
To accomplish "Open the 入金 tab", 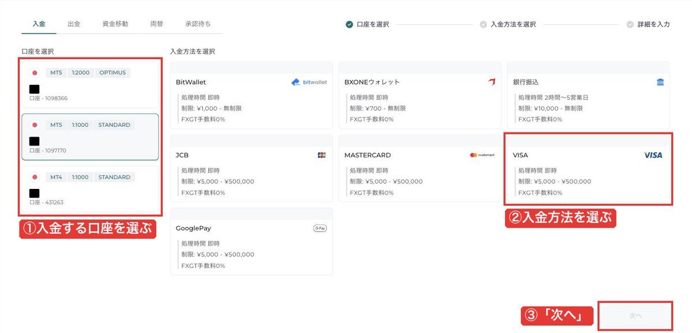I will 39,24.
